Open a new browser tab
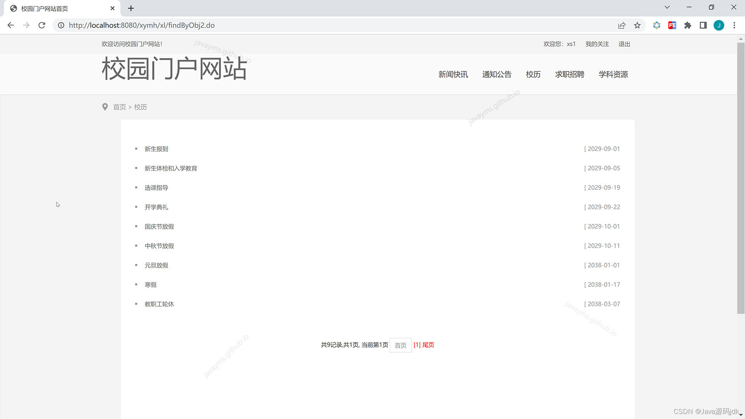Viewport: 745px width, 419px height. tap(131, 8)
